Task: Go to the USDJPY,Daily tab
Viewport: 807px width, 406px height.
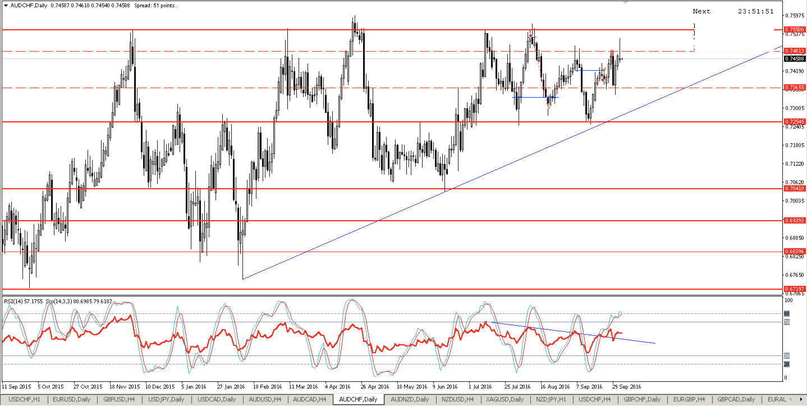Action: tap(167, 399)
